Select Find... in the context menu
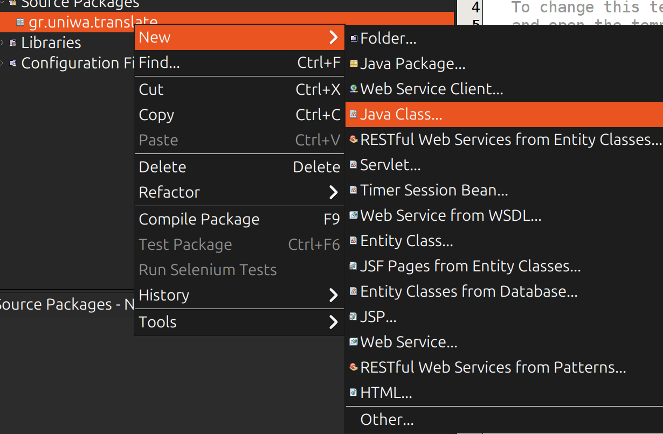663x434 pixels. click(x=159, y=63)
